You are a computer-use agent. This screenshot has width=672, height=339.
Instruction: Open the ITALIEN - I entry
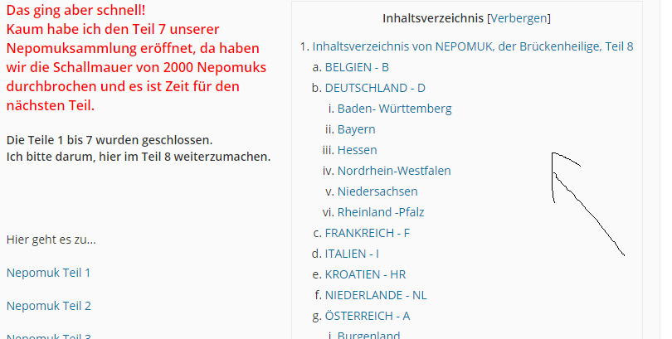352,254
